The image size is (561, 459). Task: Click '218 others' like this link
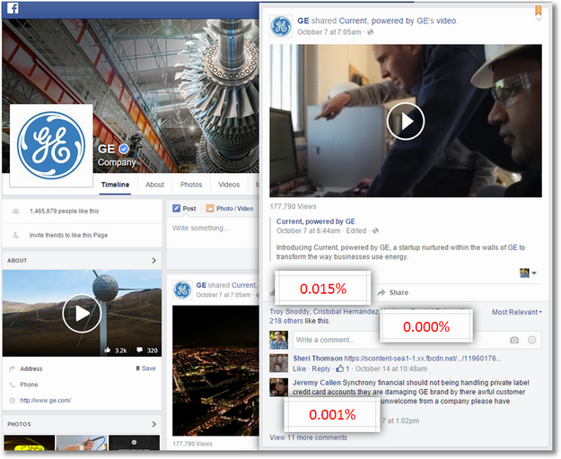click(x=286, y=321)
